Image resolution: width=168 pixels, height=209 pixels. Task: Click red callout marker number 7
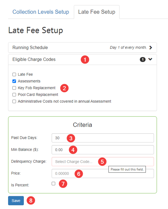point(63,184)
